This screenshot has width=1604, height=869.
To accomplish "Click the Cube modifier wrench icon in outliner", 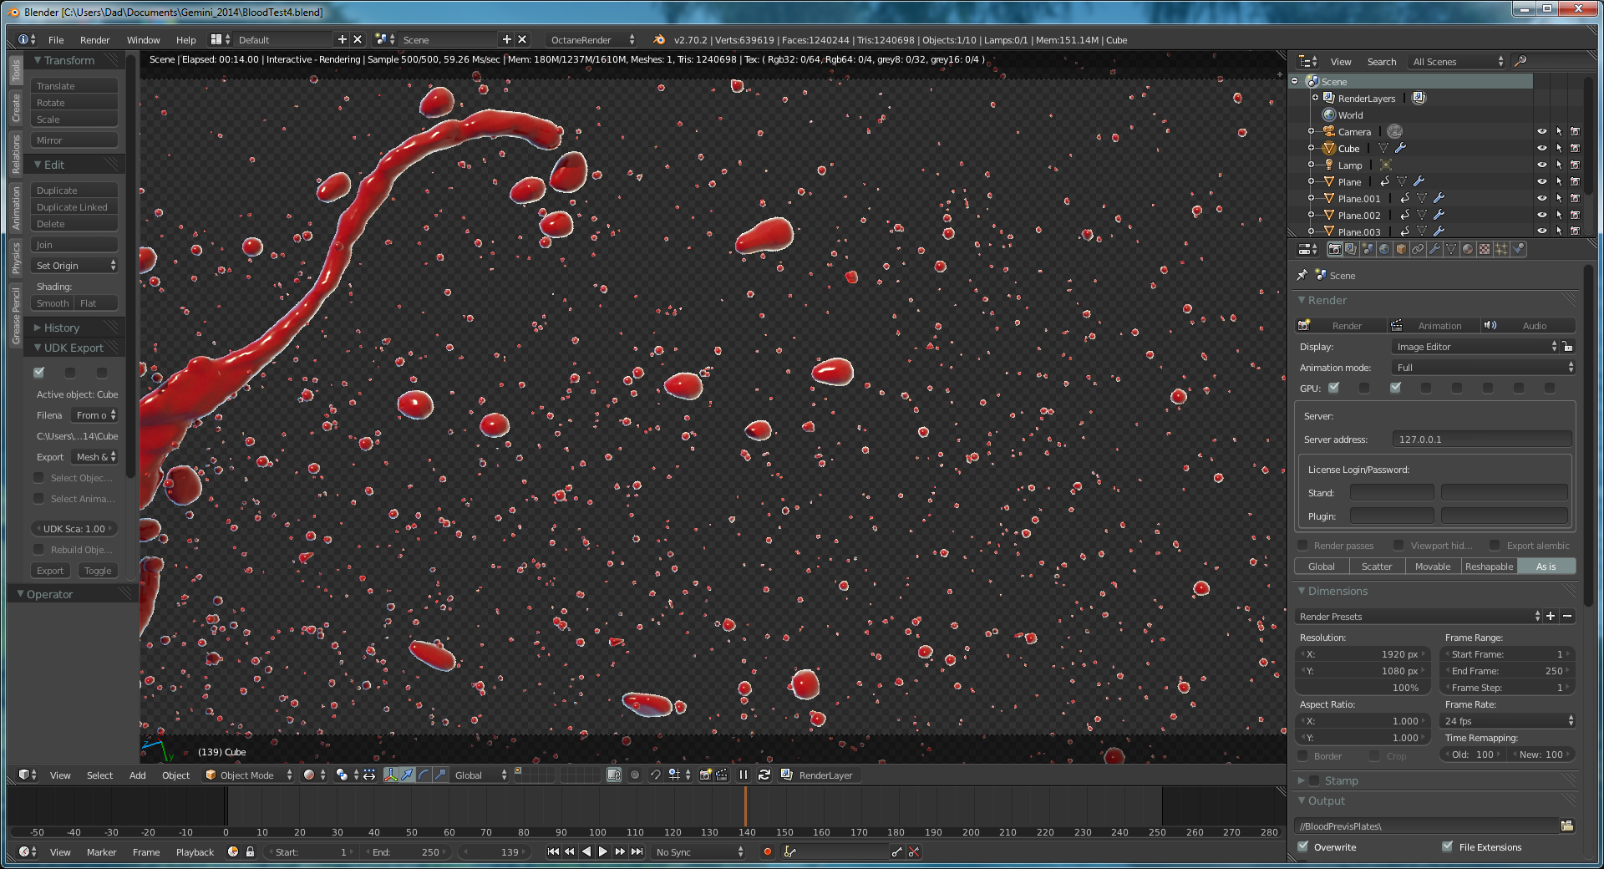I will coord(1401,148).
